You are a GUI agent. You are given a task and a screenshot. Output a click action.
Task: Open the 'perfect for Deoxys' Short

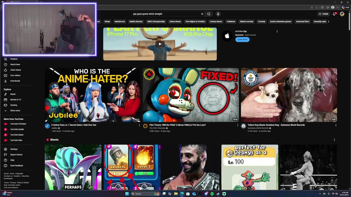click(250, 167)
